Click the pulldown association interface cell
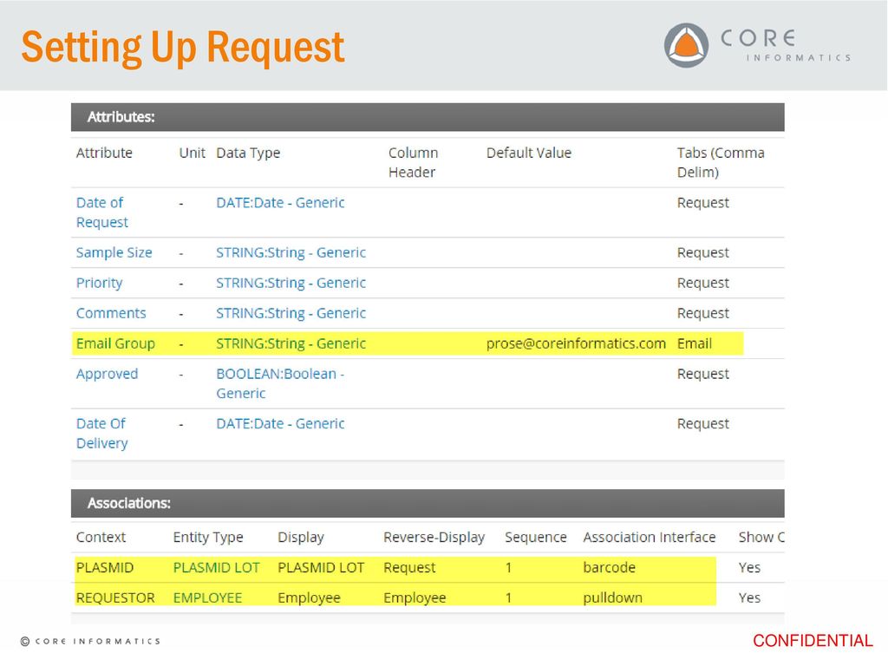888x666 pixels. (613, 598)
